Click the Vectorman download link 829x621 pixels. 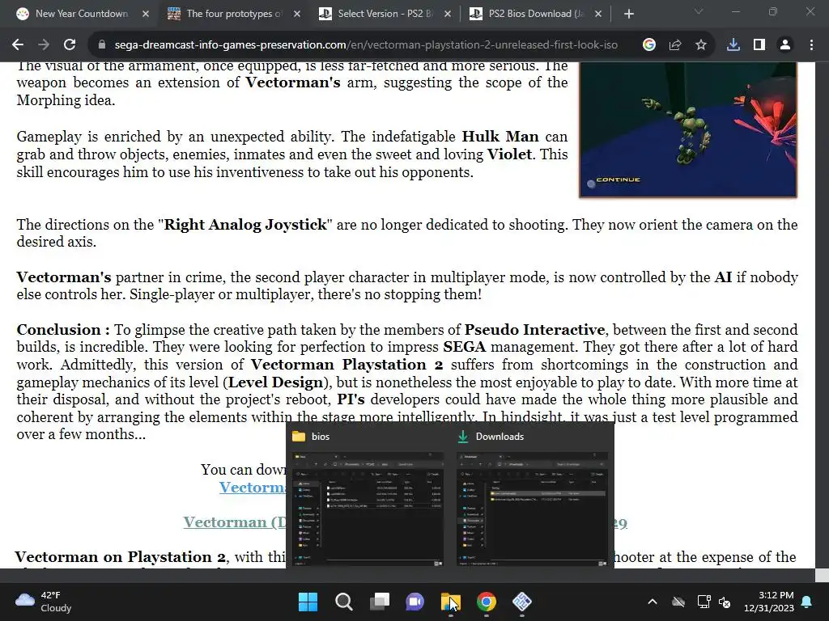point(253,488)
